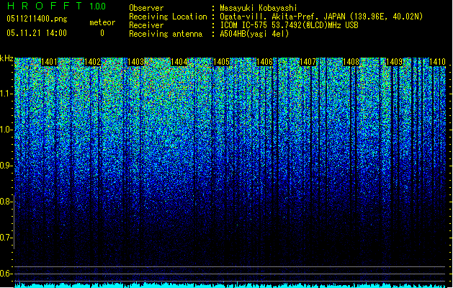Click the A504HB(yagi 4el) antenna text
Screen dimensions: 453x288
click(254, 34)
